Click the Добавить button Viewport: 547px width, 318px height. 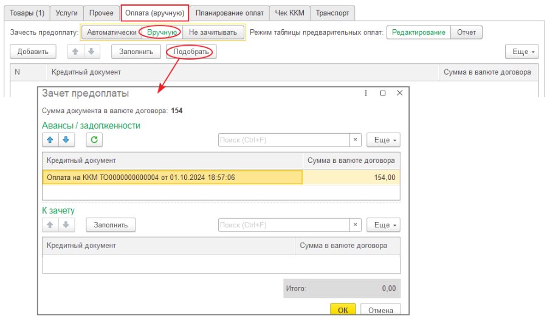point(33,52)
